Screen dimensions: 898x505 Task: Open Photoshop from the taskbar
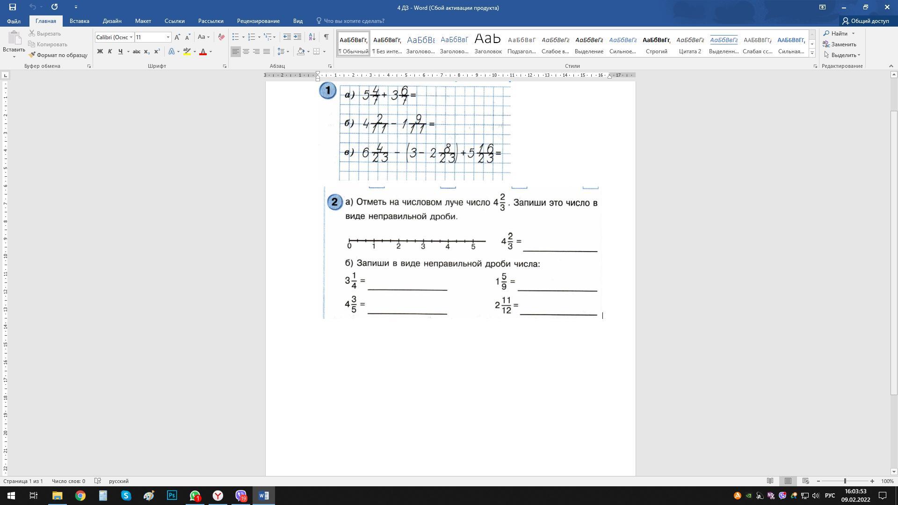point(172,495)
